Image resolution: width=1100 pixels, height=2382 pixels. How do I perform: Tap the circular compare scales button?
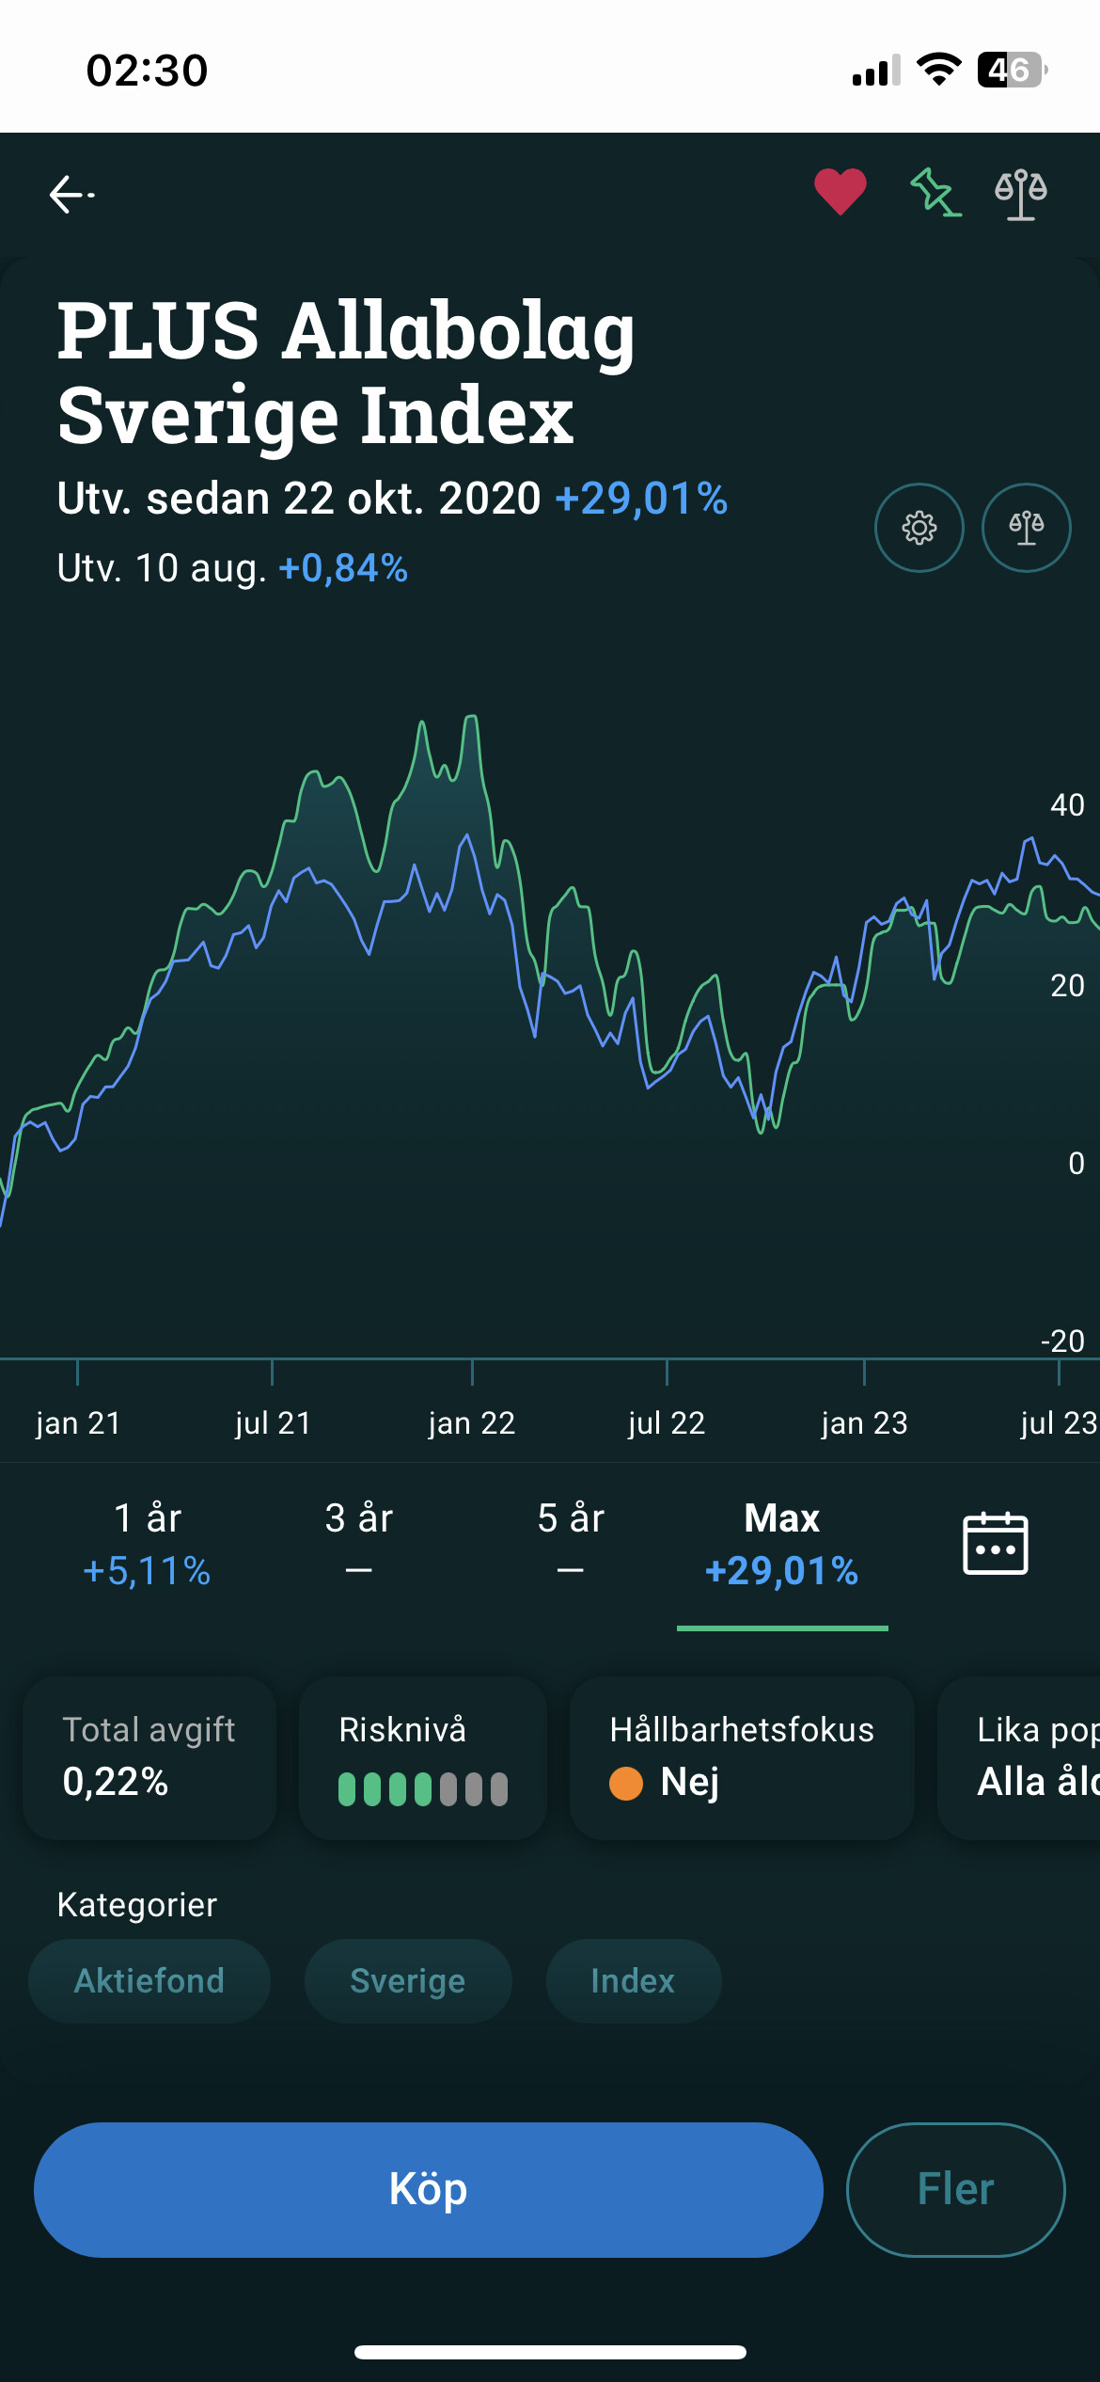[1026, 528]
